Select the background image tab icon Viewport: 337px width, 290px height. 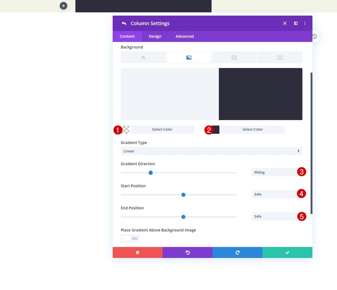(234, 57)
